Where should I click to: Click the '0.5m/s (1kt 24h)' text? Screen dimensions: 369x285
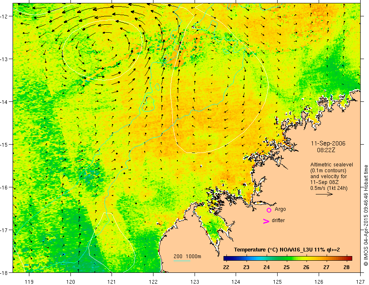pyautogui.click(x=329, y=188)
